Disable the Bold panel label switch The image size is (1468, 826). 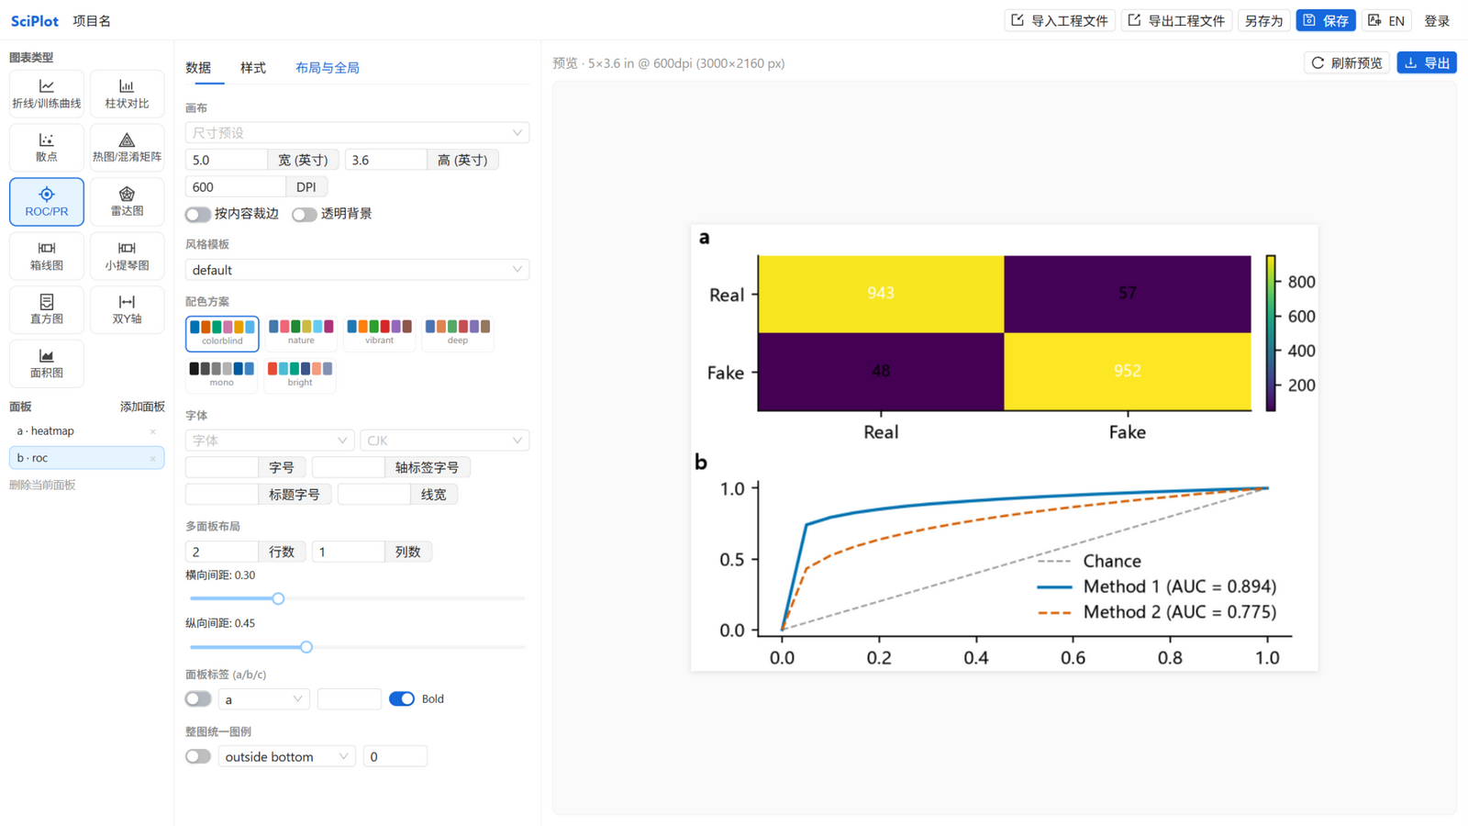[401, 699]
